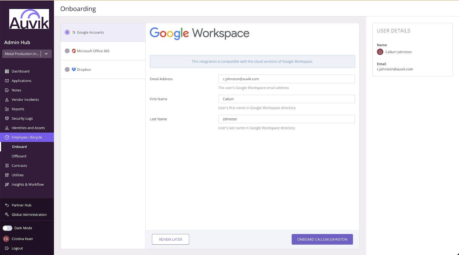Open the Metal Production organization dropdown arrow

coord(46,54)
